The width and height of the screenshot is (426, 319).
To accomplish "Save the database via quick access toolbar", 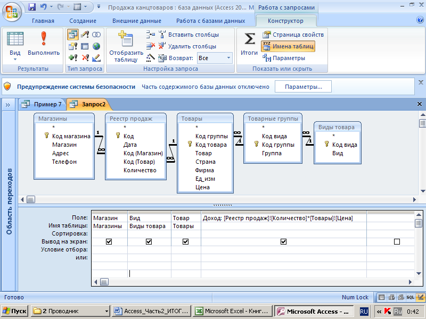I will (x=32, y=7).
